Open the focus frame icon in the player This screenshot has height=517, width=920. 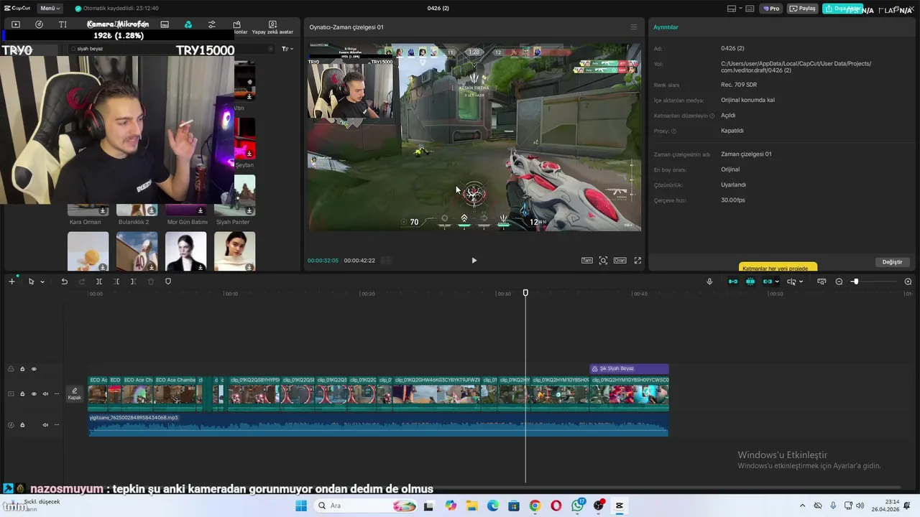603,261
